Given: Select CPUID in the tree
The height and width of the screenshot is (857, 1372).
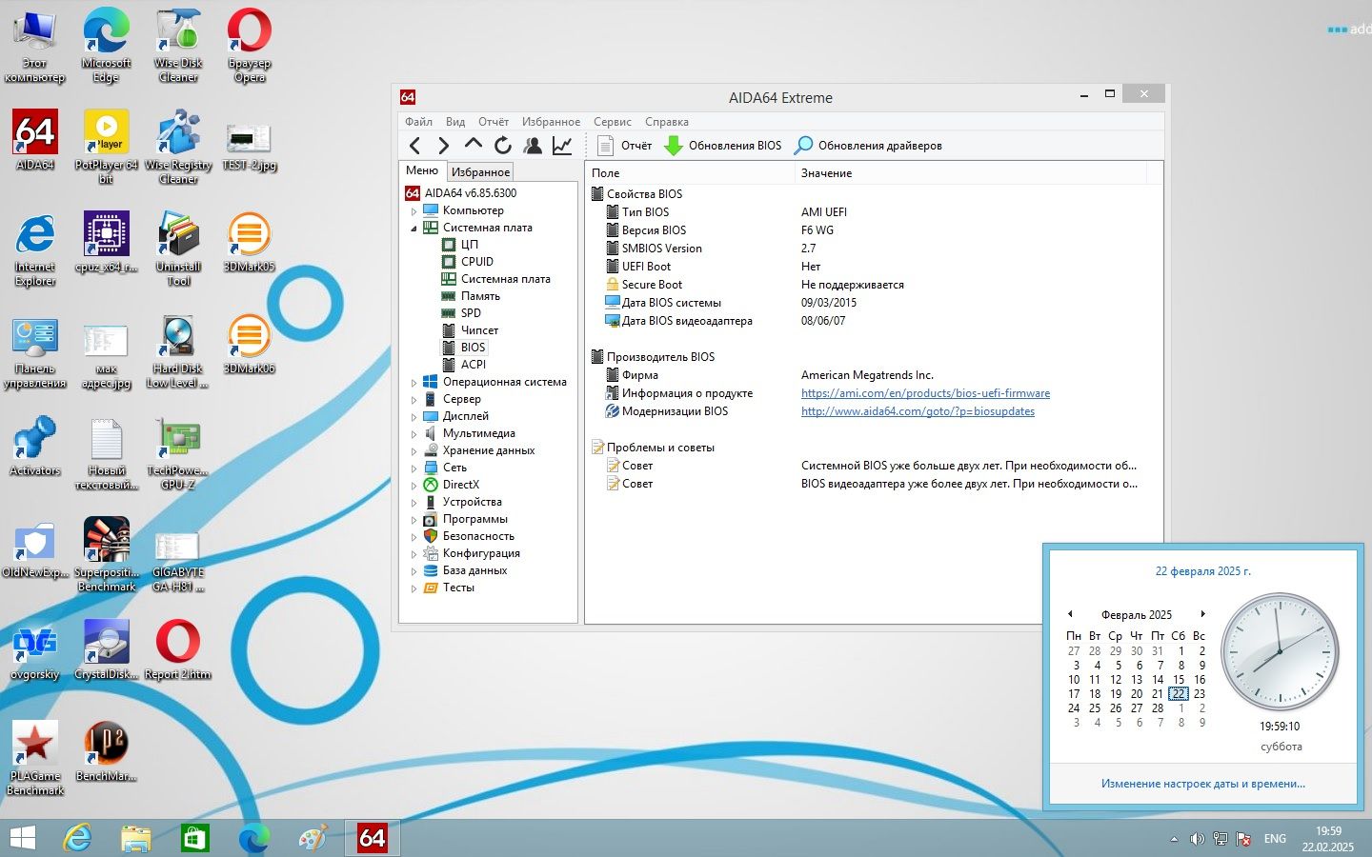Looking at the screenshot, I should [476, 262].
